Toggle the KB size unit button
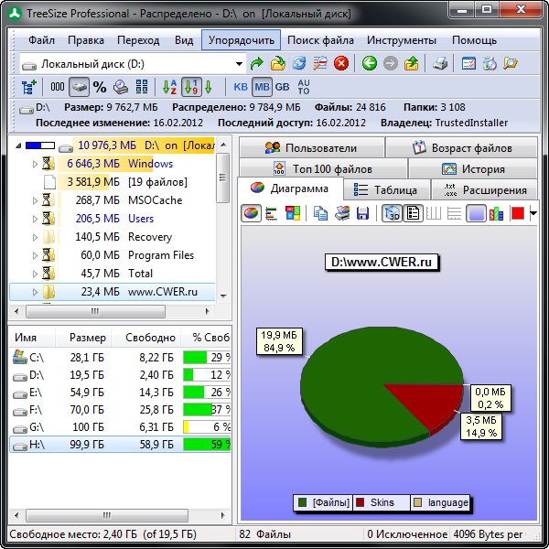 (x=240, y=87)
